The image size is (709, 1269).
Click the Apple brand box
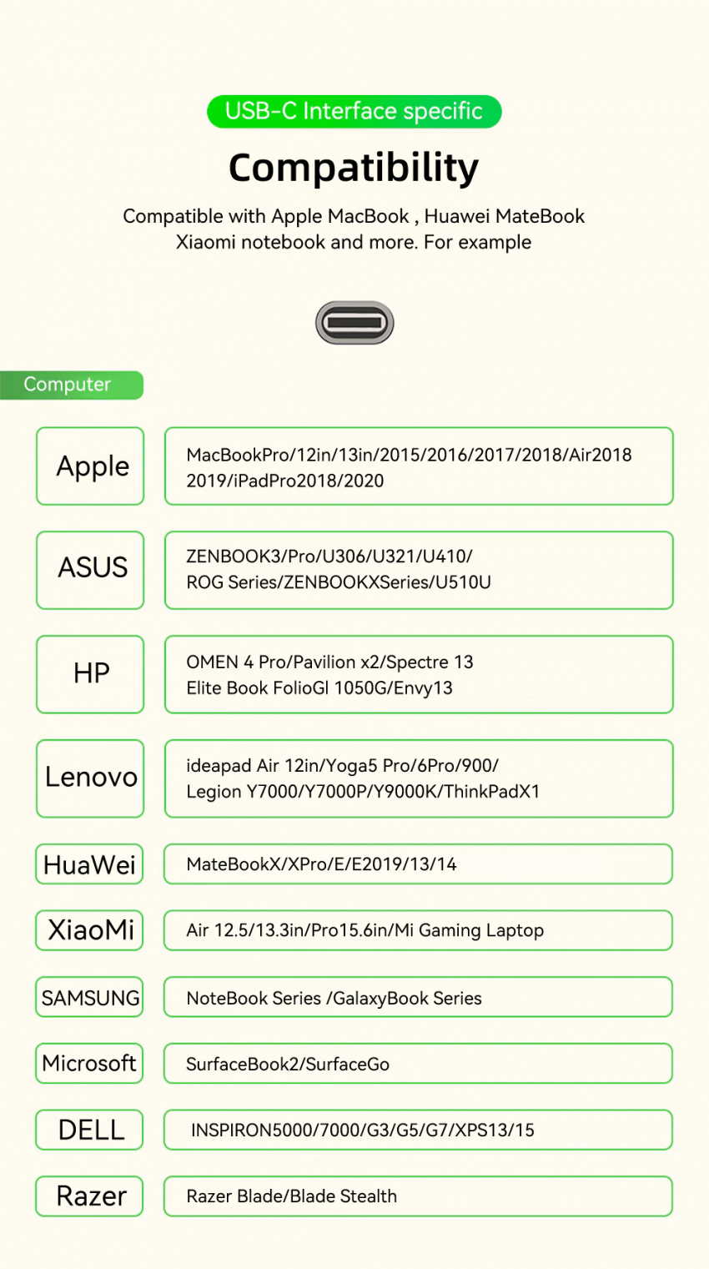click(x=90, y=466)
